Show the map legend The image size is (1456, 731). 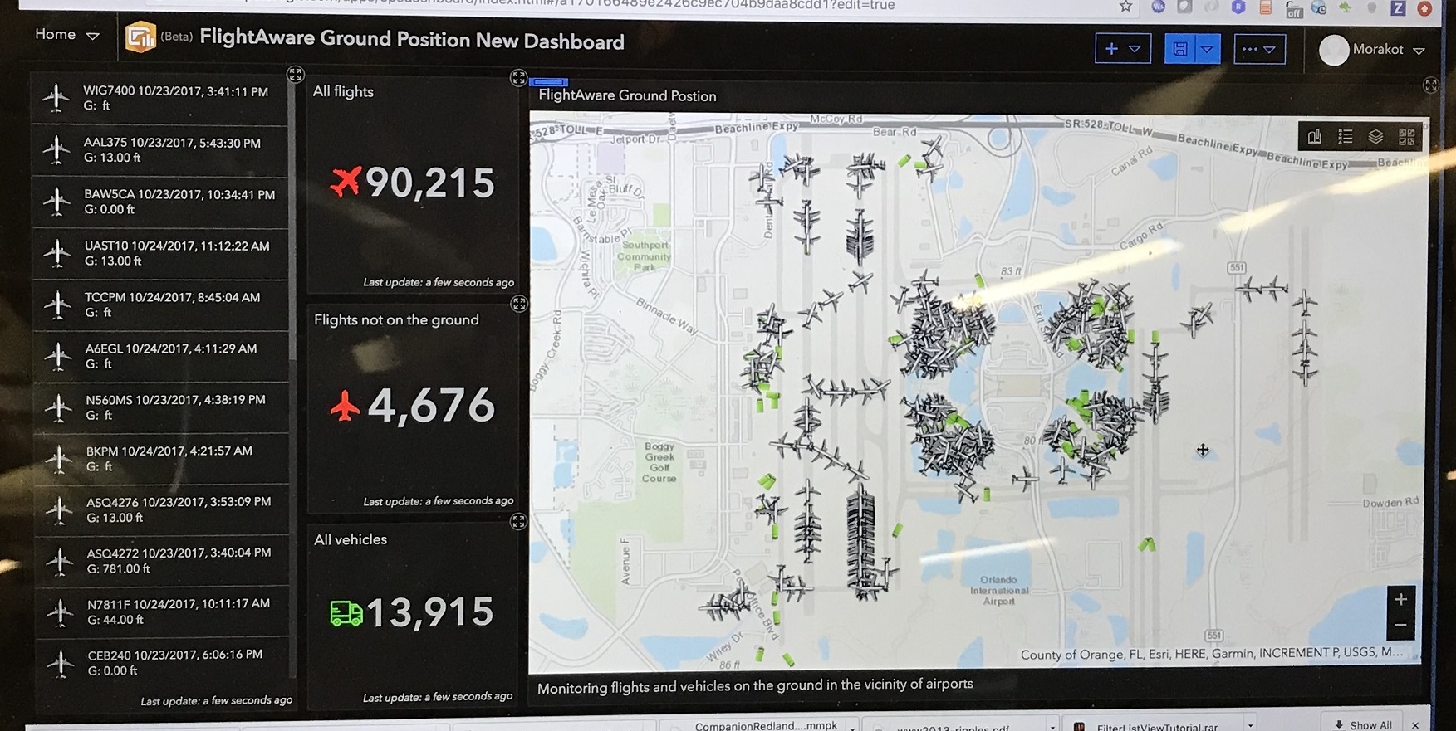point(1345,136)
